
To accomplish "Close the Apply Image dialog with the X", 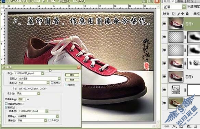I will tap(79, 67).
